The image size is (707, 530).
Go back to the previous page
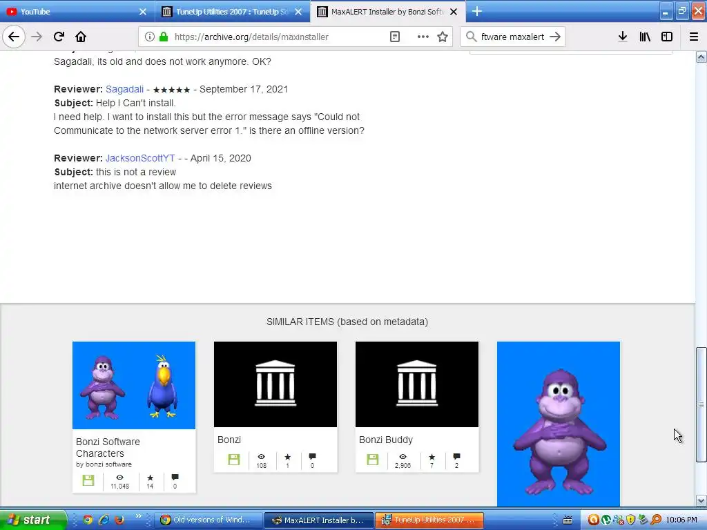pyautogui.click(x=14, y=37)
